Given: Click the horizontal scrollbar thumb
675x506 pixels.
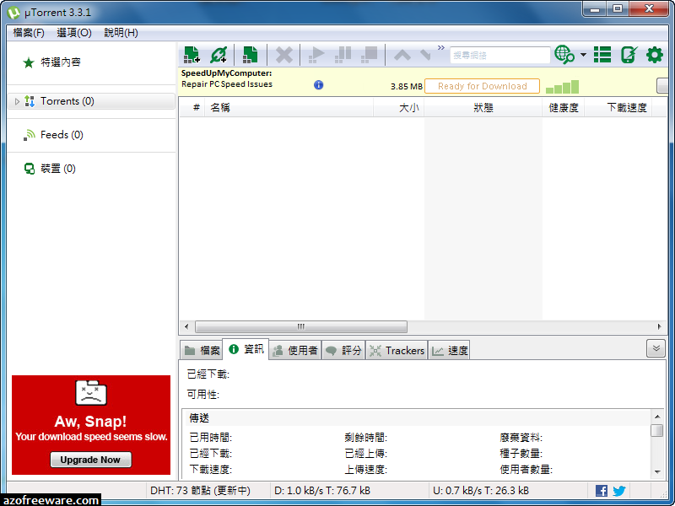Looking at the screenshot, I should coord(301,326).
